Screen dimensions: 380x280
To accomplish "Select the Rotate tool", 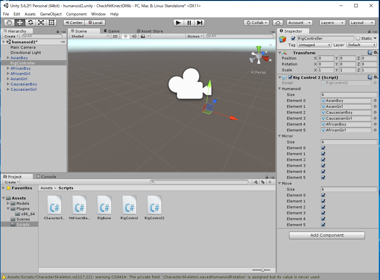I will [x=30, y=23].
